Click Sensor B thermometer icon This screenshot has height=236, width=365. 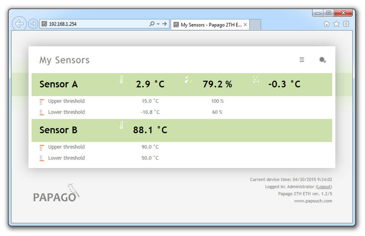[x=121, y=126]
